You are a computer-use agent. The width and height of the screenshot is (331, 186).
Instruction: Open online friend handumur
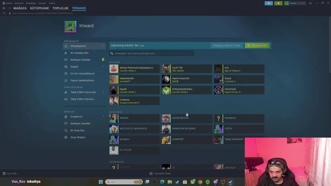point(239,119)
